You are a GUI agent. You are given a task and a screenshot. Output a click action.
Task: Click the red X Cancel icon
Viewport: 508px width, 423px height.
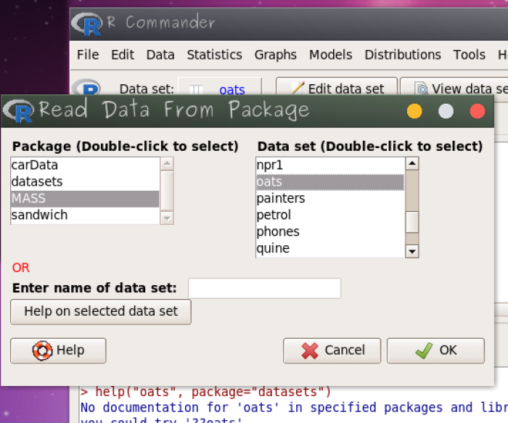click(310, 350)
